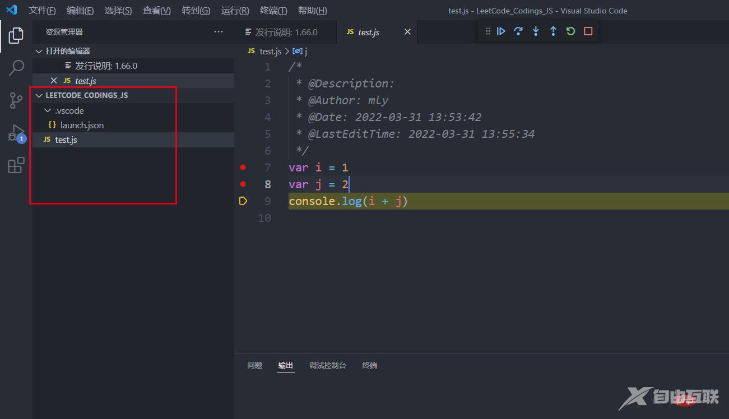This screenshot has width=729, height=419.
Task: Open the Source Control view icon
Action: click(x=16, y=100)
